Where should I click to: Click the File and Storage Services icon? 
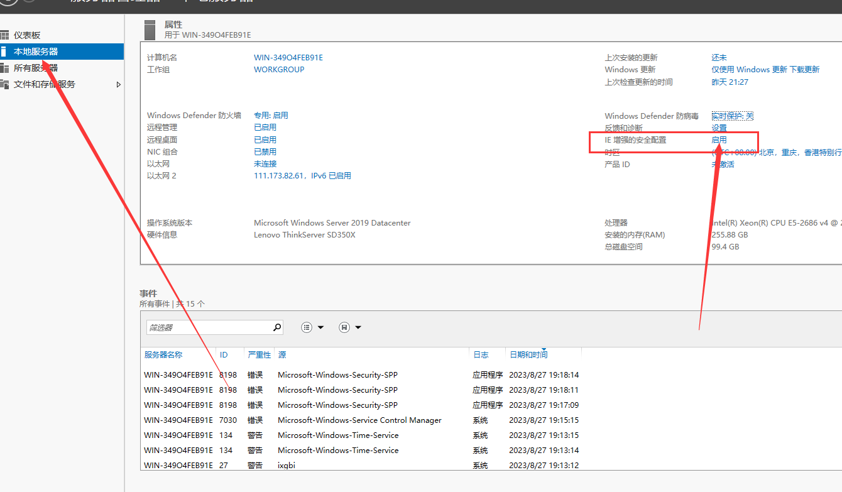[x=4, y=84]
